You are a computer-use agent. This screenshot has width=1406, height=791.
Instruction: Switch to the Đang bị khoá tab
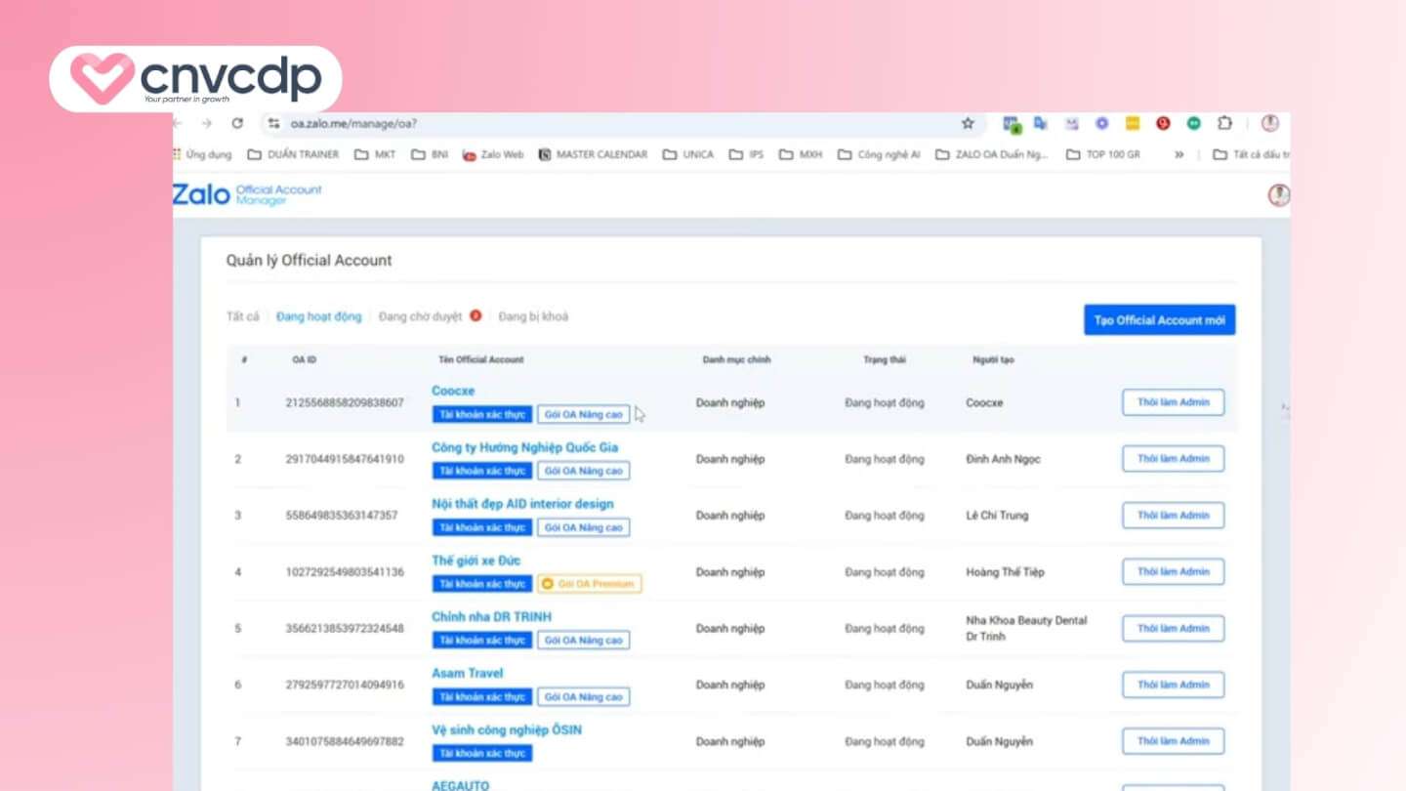[533, 316]
